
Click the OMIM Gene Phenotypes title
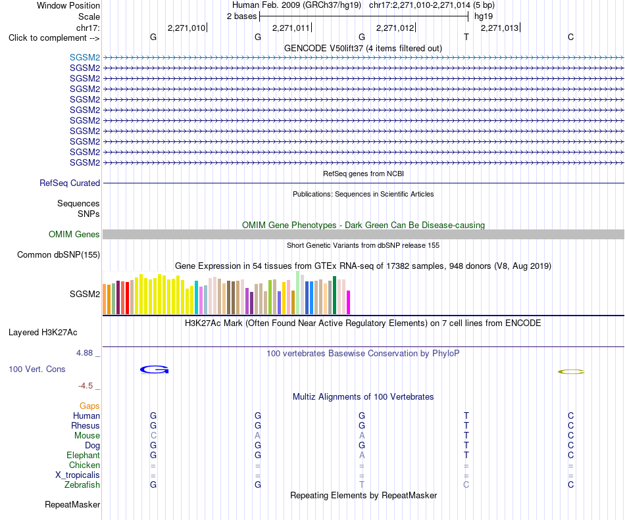click(363, 225)
